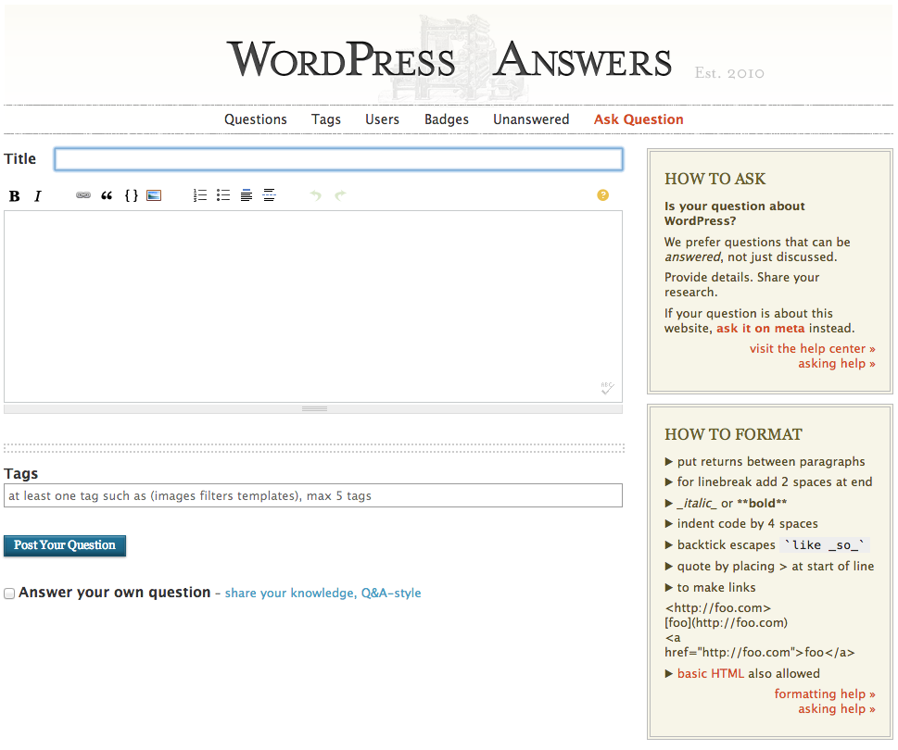Insert a hyperlink using the link icon
The image size is (898, 750).
point(83,195)
